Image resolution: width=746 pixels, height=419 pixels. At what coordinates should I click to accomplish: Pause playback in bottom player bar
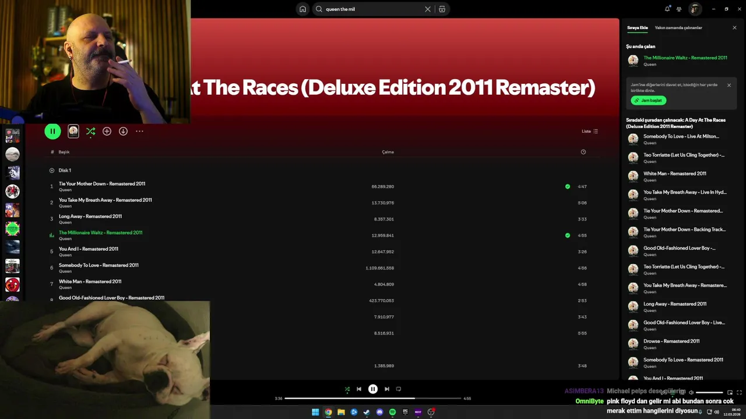pyautogui.click(x=373, y=389)
